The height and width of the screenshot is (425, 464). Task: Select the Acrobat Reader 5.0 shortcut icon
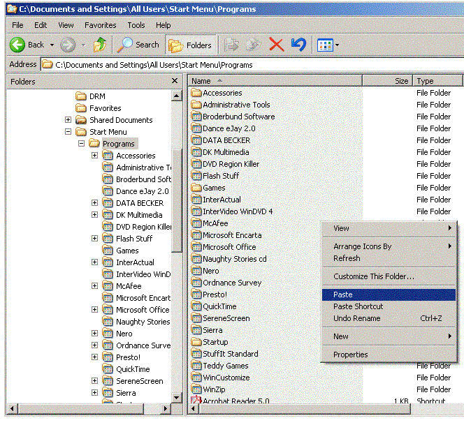click(196, 401)
